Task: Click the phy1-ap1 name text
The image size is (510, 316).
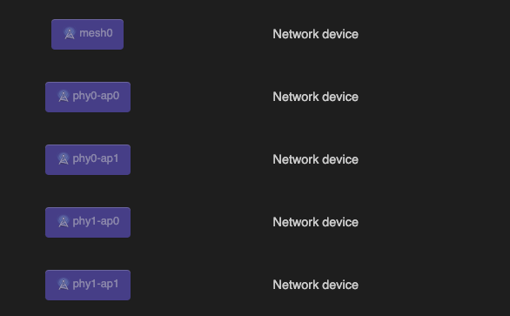Action: point(96,284)
